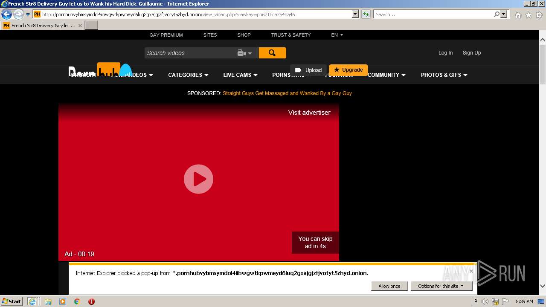The image size is (546, 307).
Task: Open the Favorites star icon
Action: 529,15
